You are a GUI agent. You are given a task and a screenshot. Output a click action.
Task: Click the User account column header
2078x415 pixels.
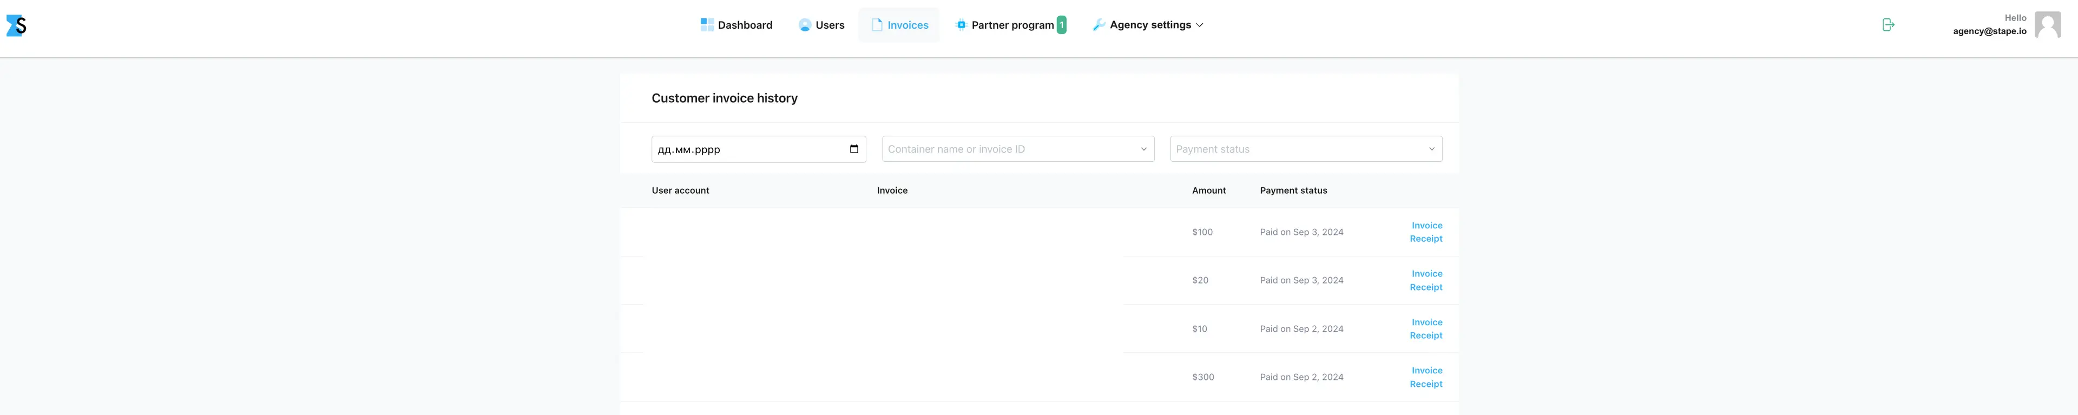pos(680,190)
